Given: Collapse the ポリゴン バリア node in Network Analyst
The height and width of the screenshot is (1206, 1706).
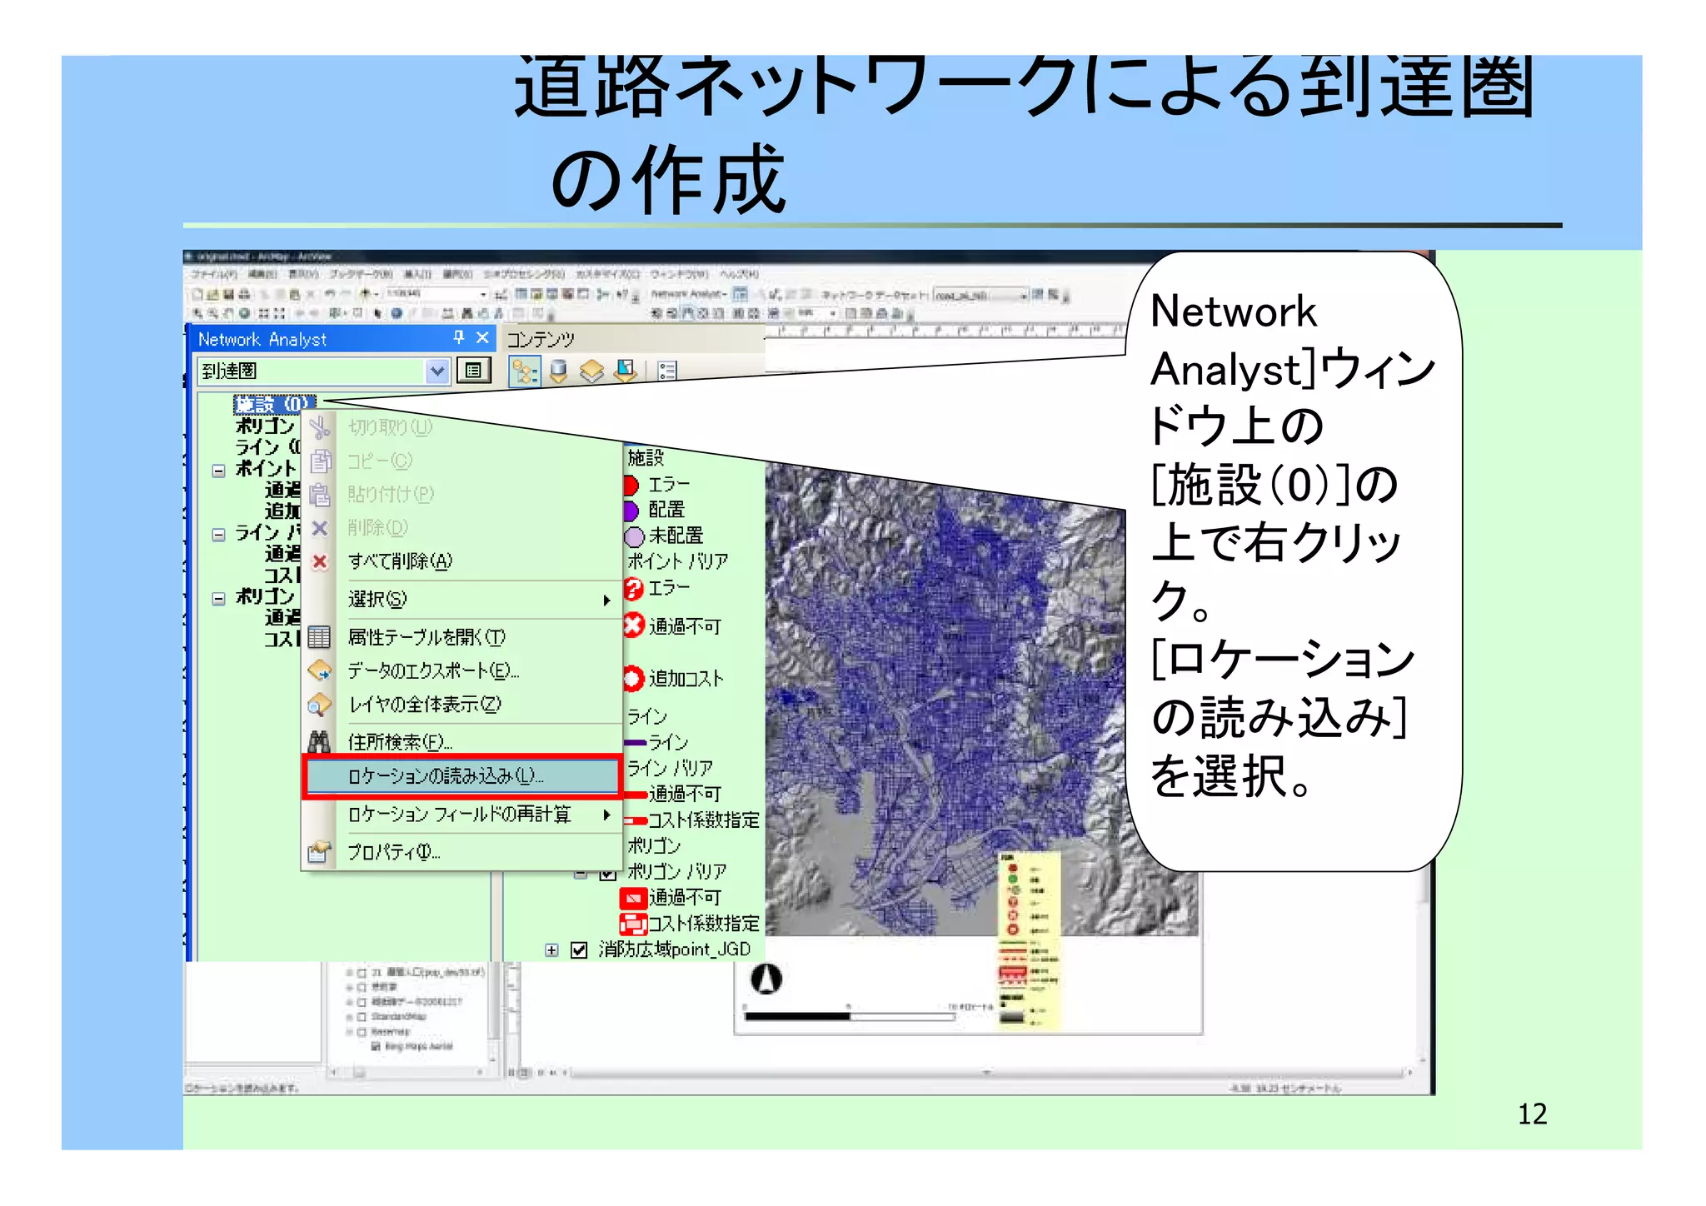Looking at the screenshot, I should [218, 598].
